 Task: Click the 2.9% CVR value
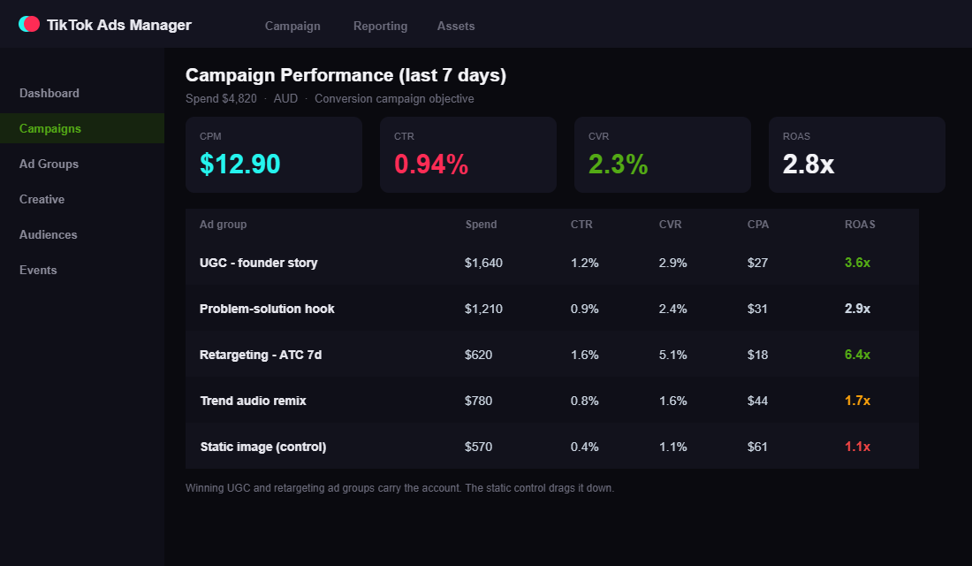coord(672,264)
